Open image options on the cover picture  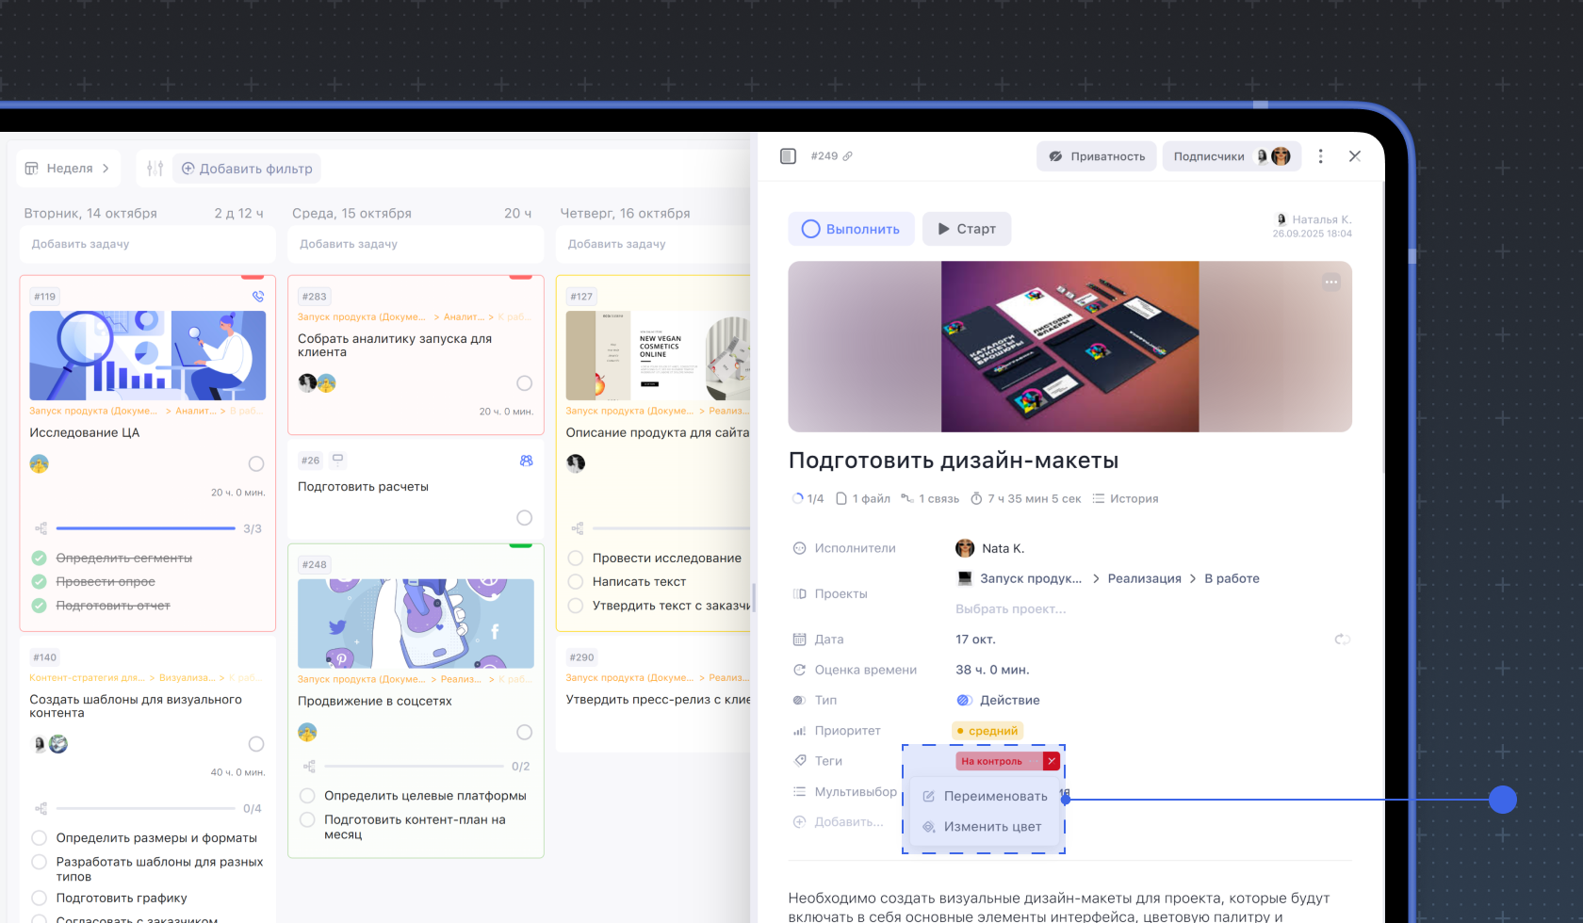[1330, 282]
